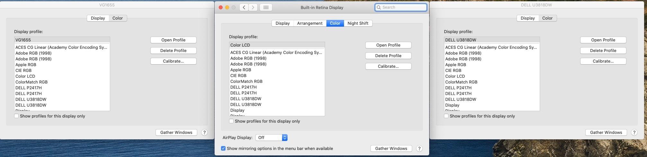Click Delete Profile in VG1655 window

[173, 50]
